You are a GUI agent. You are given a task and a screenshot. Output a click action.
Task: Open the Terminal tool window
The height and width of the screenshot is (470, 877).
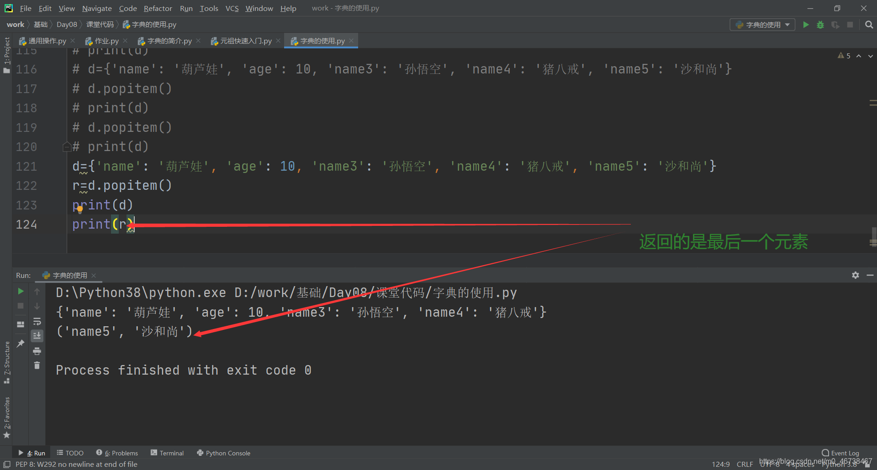(x=167, y=453)
